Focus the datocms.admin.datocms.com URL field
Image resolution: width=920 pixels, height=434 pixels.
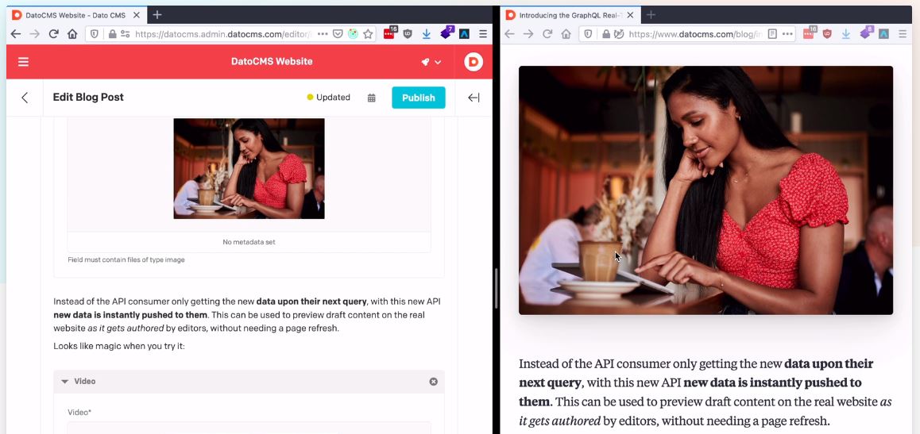coord(223,34)
